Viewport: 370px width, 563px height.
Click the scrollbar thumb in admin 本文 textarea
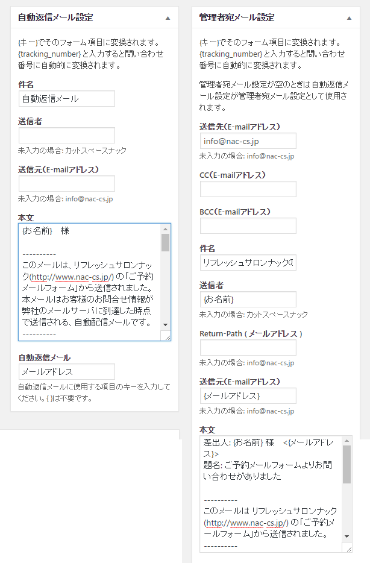(x=346, y=464)
